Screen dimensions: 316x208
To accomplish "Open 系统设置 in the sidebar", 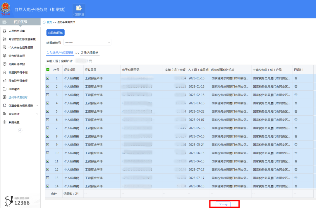I will (x=14, y=122).
